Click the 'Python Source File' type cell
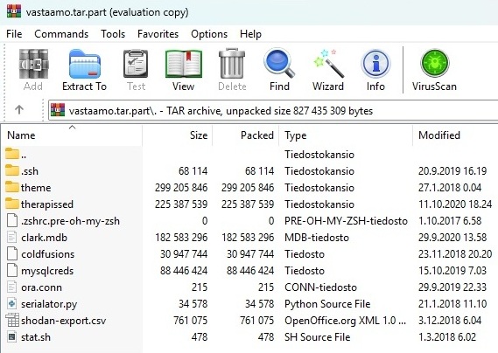This screenshot has width=498, height=353. click(327, 304)
